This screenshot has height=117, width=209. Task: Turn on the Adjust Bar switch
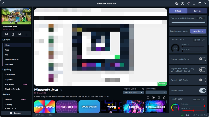[202, 70]
